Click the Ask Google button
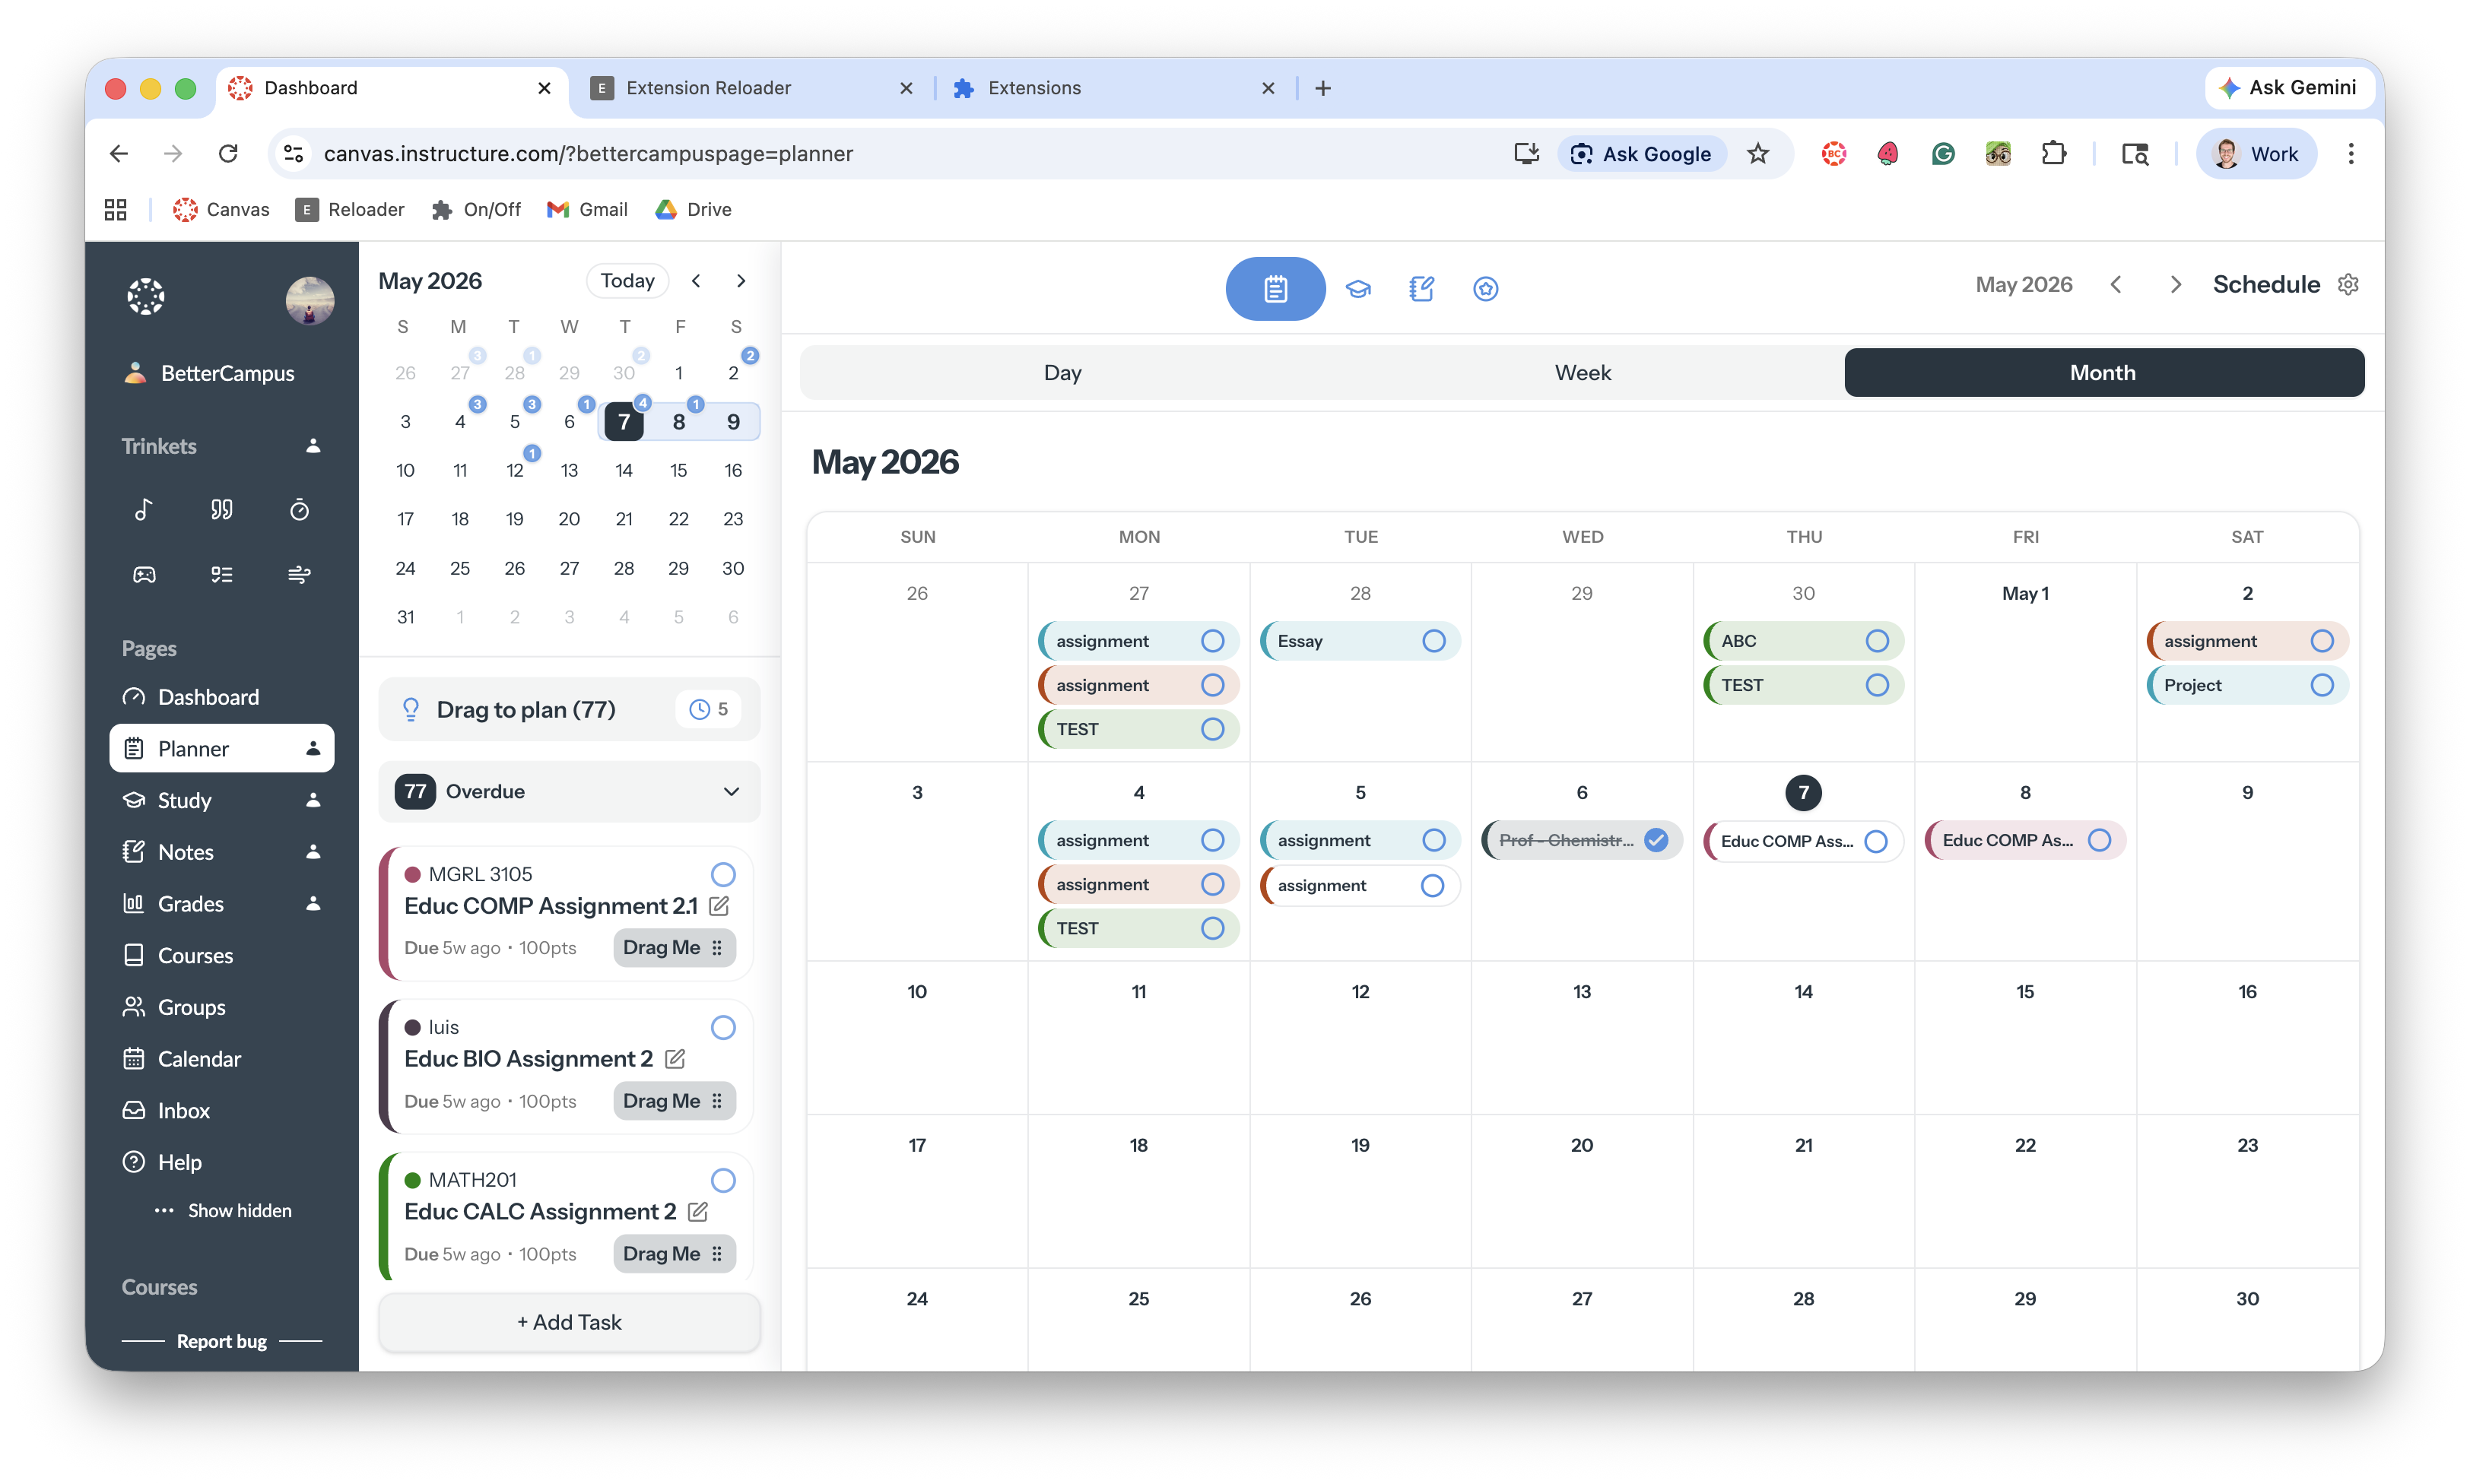This screenshot has width=2470, height=1484. [1642, 154]
